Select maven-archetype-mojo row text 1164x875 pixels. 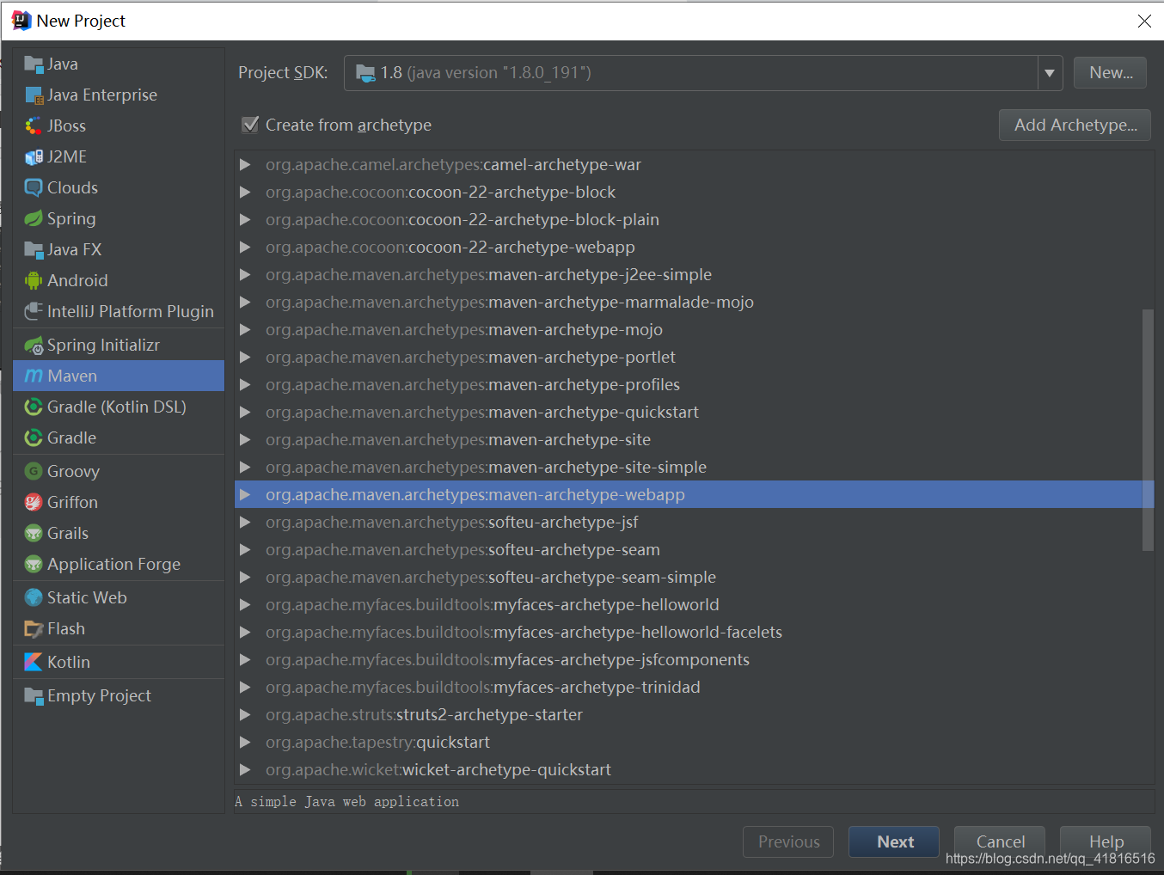[x=464, y=329]
